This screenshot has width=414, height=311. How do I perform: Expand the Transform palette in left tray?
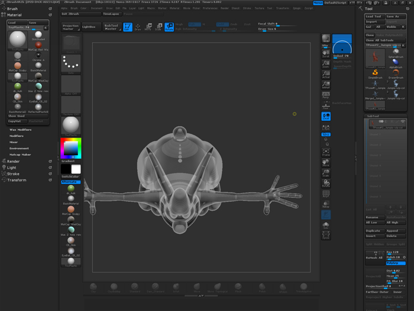pos(17,180)
